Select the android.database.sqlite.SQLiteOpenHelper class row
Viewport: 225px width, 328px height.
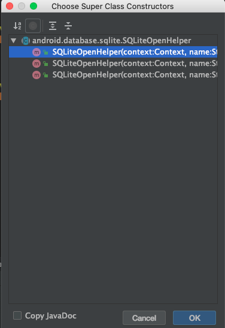pos(113,40)
